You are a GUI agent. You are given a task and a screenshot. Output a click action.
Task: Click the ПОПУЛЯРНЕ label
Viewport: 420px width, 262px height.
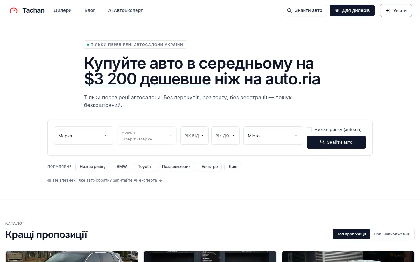point(59,167)
